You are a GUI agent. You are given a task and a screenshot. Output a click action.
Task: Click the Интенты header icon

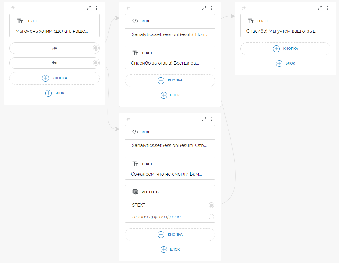(x=135, y=192)
